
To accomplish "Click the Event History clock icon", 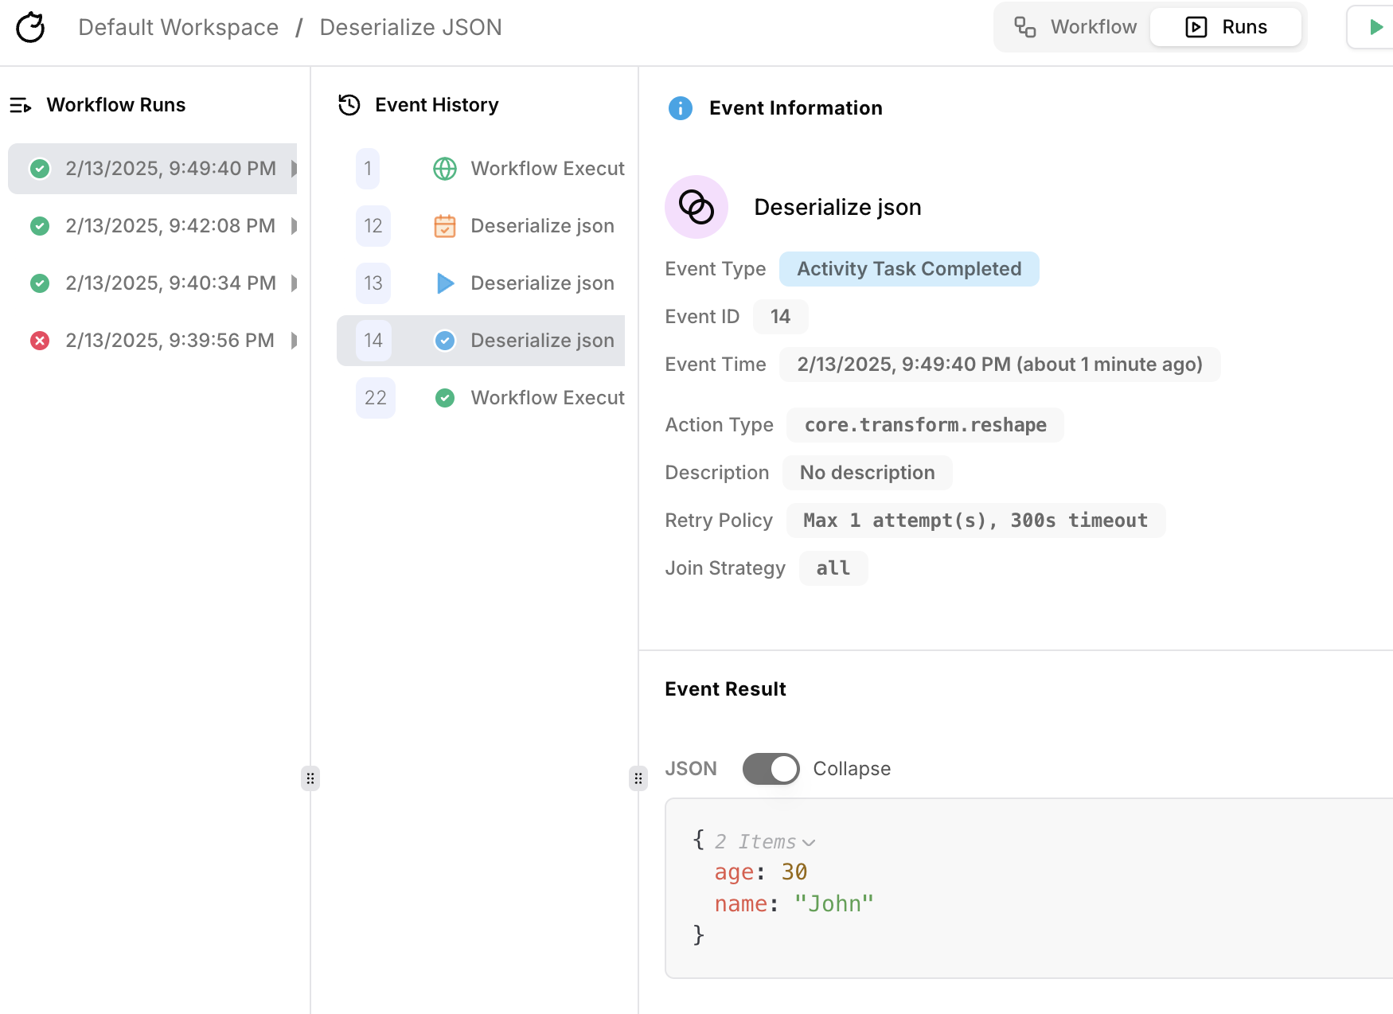I will pos(349,104).
